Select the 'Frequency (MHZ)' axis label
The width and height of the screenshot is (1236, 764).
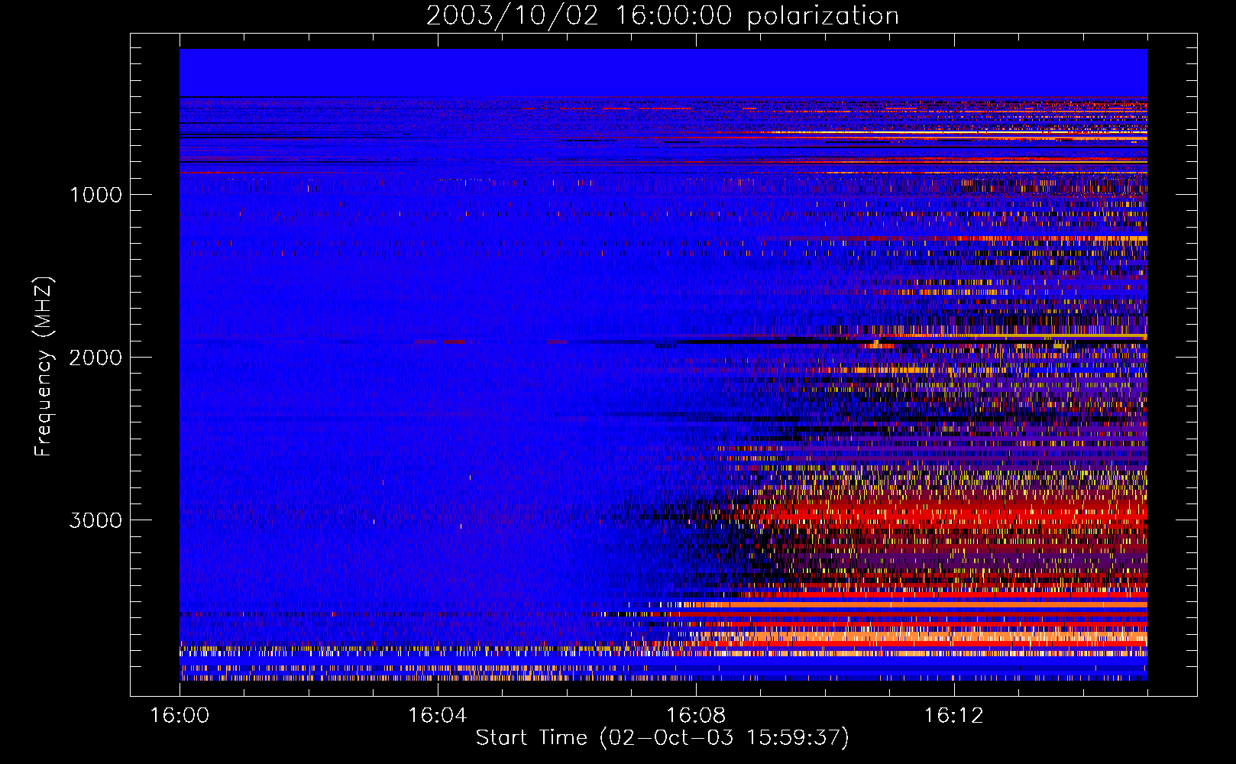[44, 367]
